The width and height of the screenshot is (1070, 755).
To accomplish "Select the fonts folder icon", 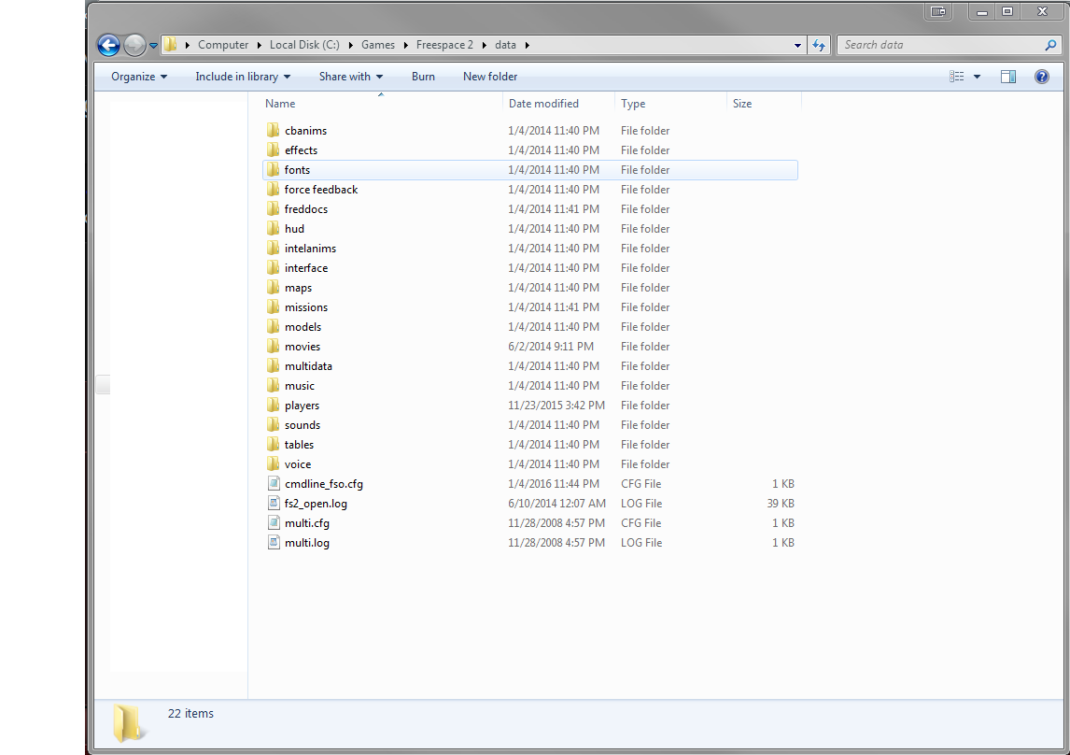I will coord(273,170).
